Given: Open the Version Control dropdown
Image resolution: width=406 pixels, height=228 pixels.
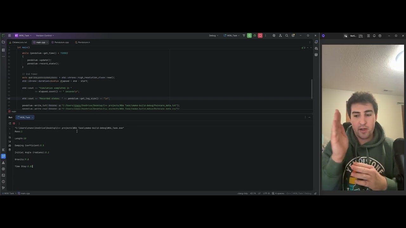Looking at the screenshot, I should pos(45,35).
